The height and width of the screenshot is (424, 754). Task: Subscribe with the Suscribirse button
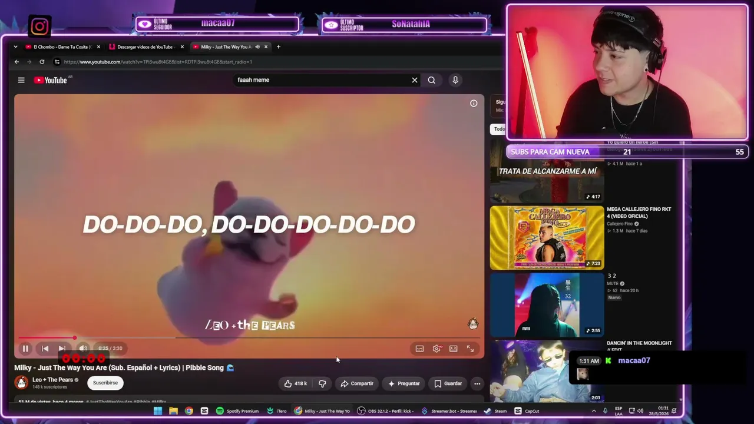click(105, 383)
